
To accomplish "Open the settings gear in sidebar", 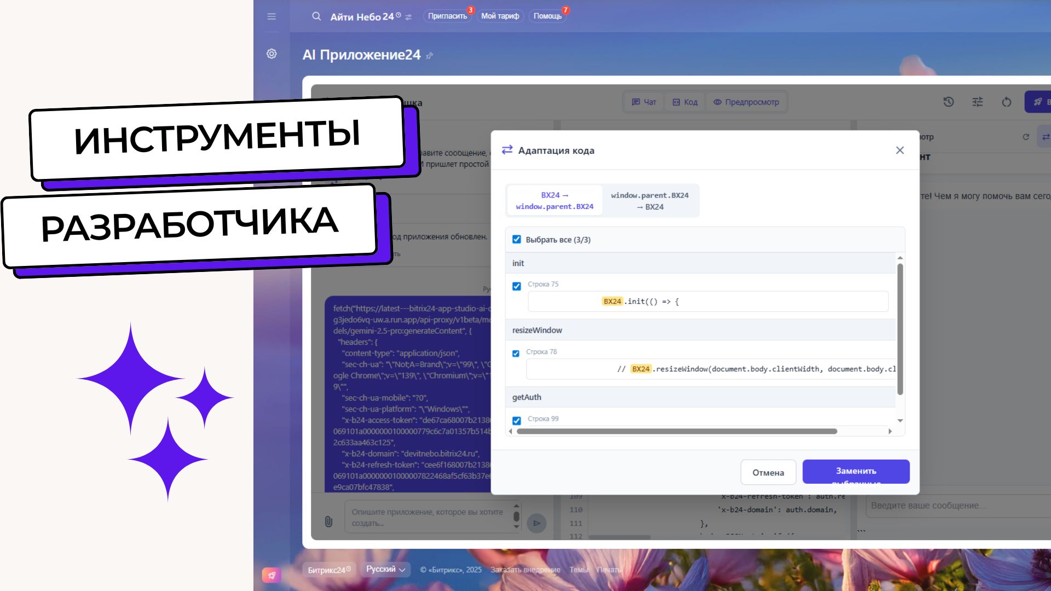I will [x=272, y=54].
